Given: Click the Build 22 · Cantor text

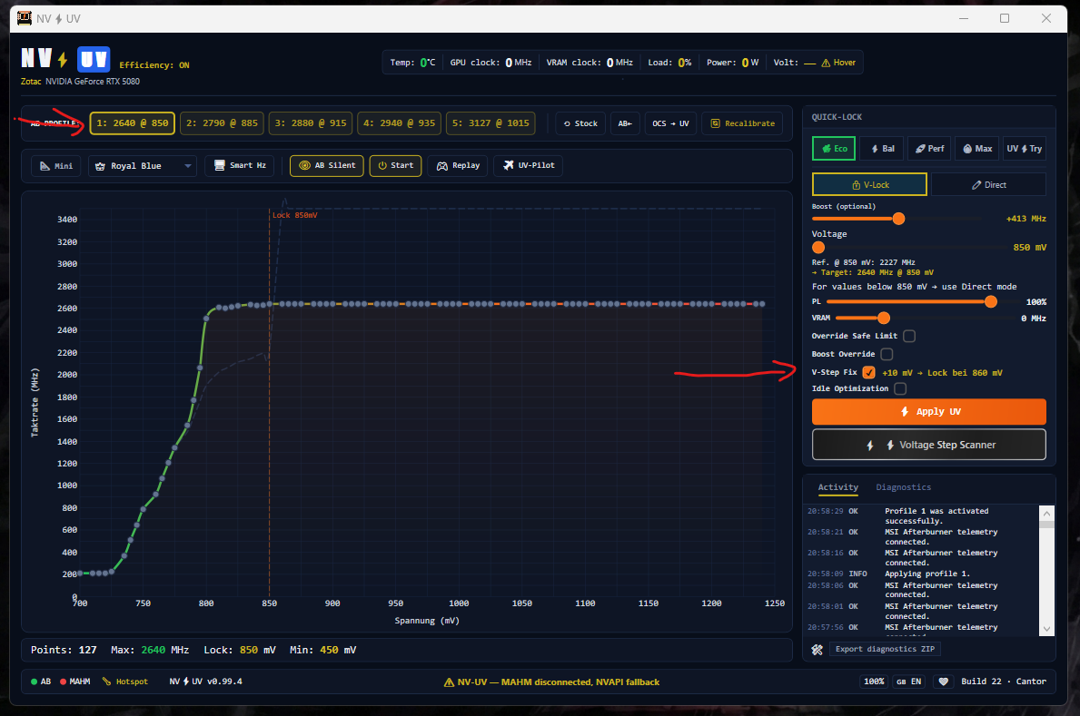Looking at the screenshot, I should pos(1004,682).
